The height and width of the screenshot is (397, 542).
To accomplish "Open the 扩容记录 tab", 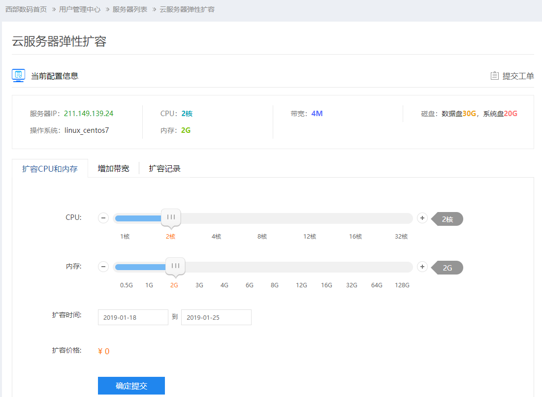I will pos(164,169).
